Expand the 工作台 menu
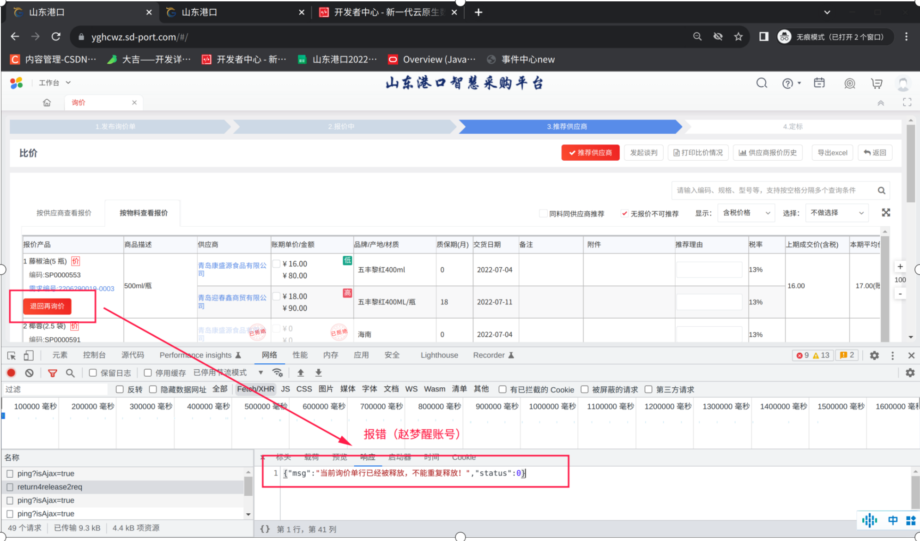 [x=54, y=83]
